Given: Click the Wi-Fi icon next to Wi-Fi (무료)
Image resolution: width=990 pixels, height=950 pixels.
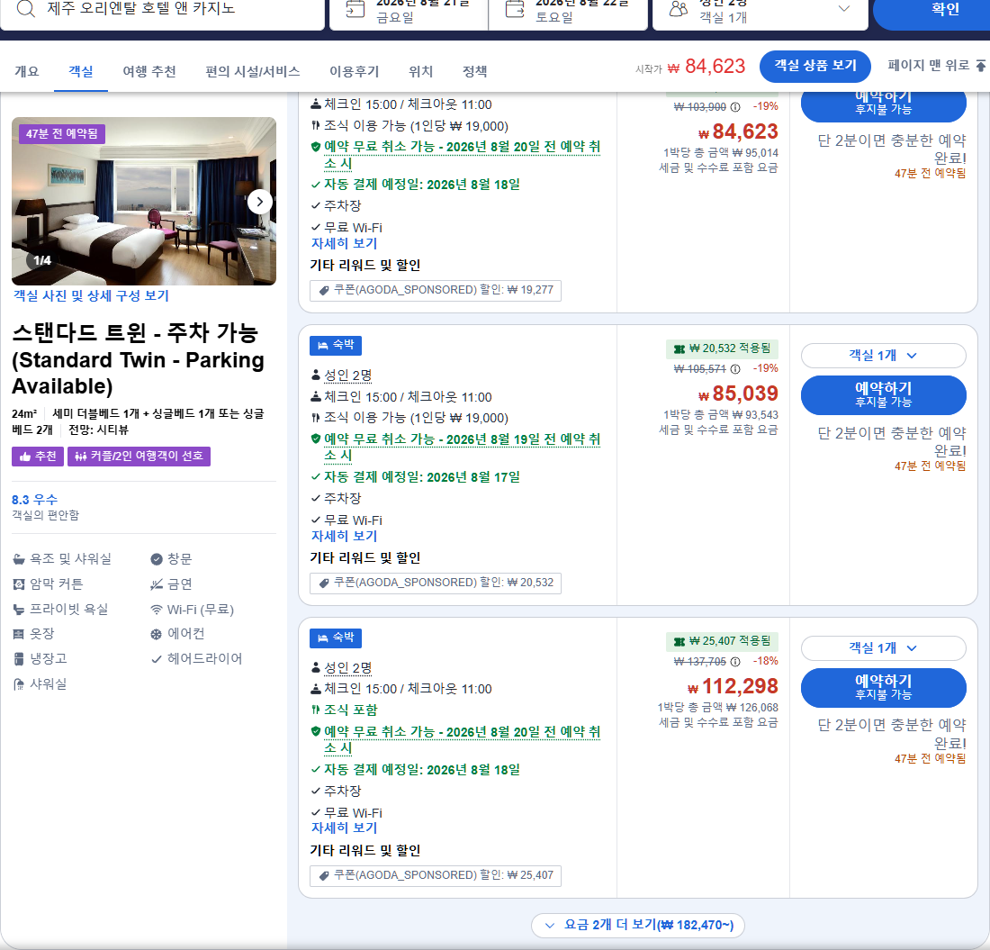Looking at the screenshot, I should (x=157, y=610).
